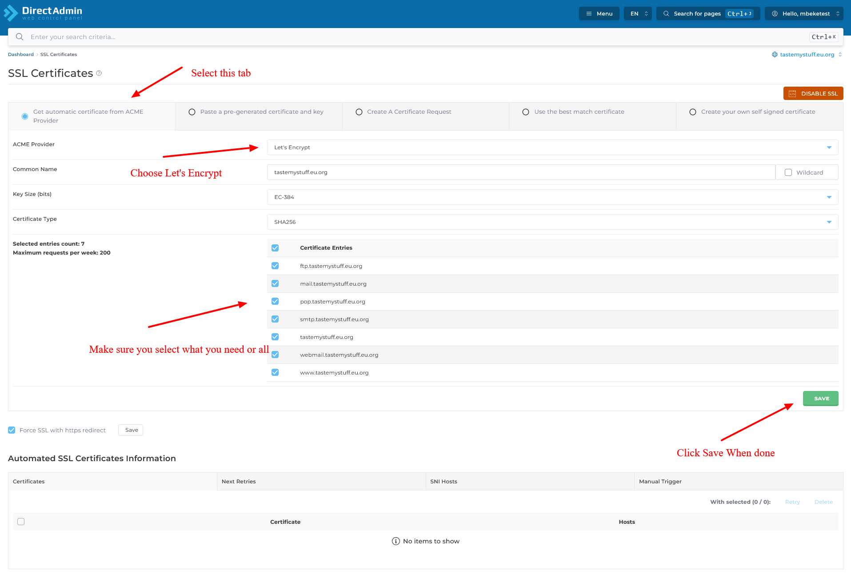Go to the Dashboard breadcrumb link
The image size is (851, 578).
tap(21, 55)
